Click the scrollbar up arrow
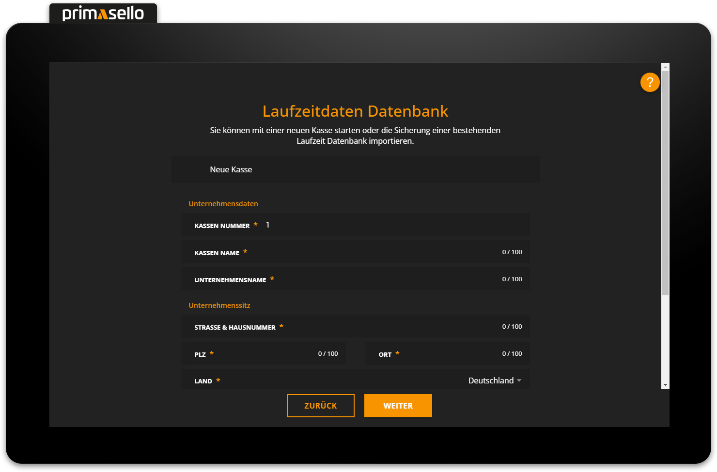This screenshot has height=472, width=717. [665, 67]
